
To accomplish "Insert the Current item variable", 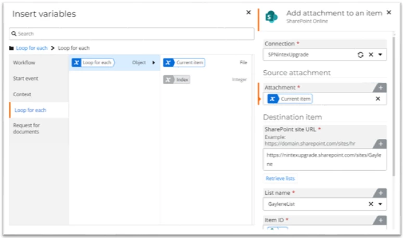I will click(x=184, y=62).
